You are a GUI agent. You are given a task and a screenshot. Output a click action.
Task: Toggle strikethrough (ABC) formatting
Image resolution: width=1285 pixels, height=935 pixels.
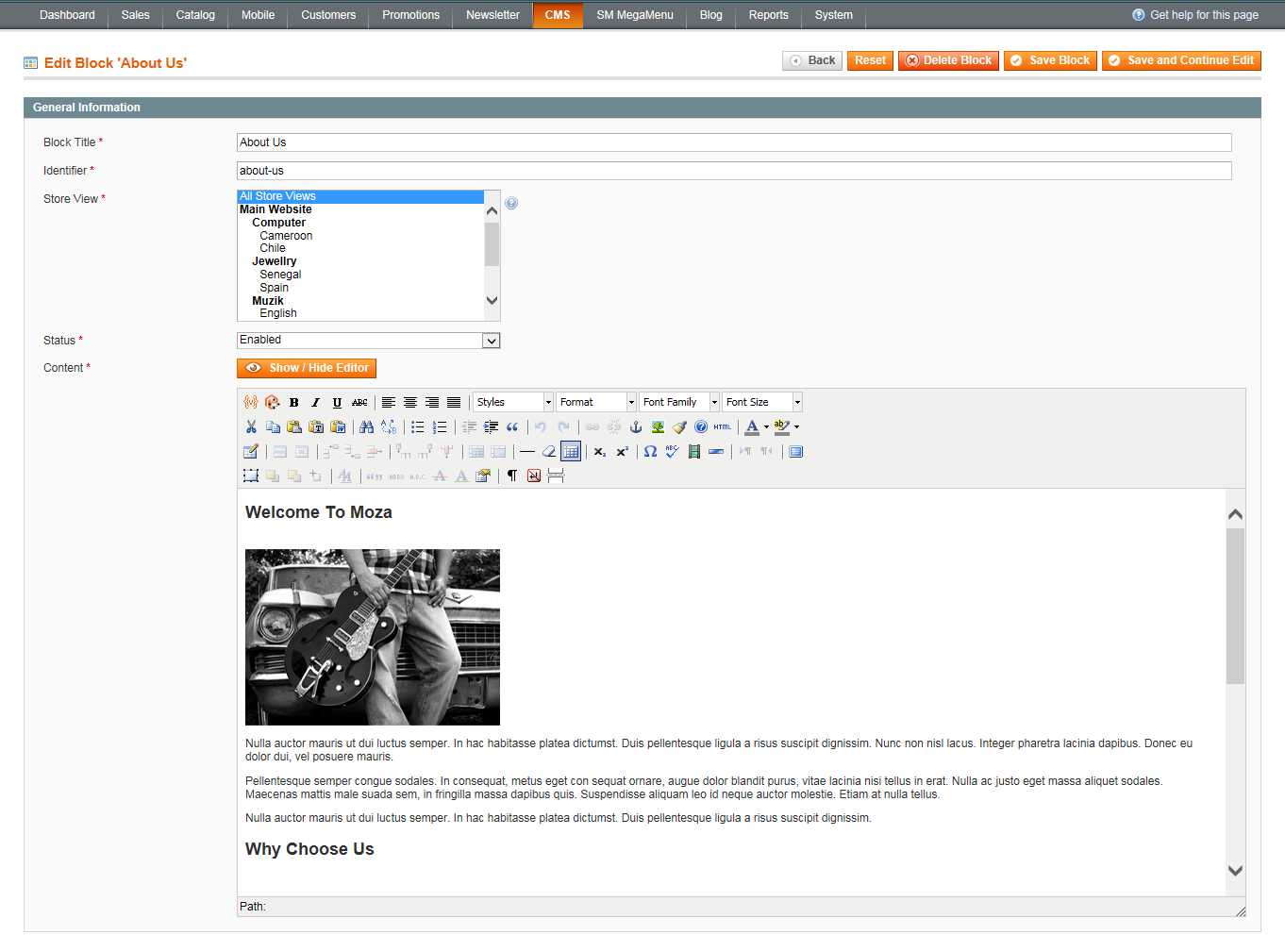tap(359, 402)
